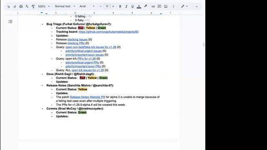267x150 pixels.
Task: Show the document outline
Action: [10, 22]
